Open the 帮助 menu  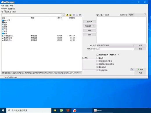coord(11,6)
